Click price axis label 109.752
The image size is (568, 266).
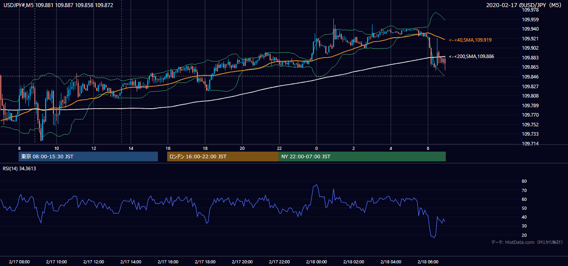[530, 125]
